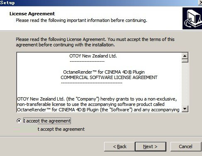
Task: Click the OctaneRender for CINEMA 4D Plugin line
Action: coord(104,72)
